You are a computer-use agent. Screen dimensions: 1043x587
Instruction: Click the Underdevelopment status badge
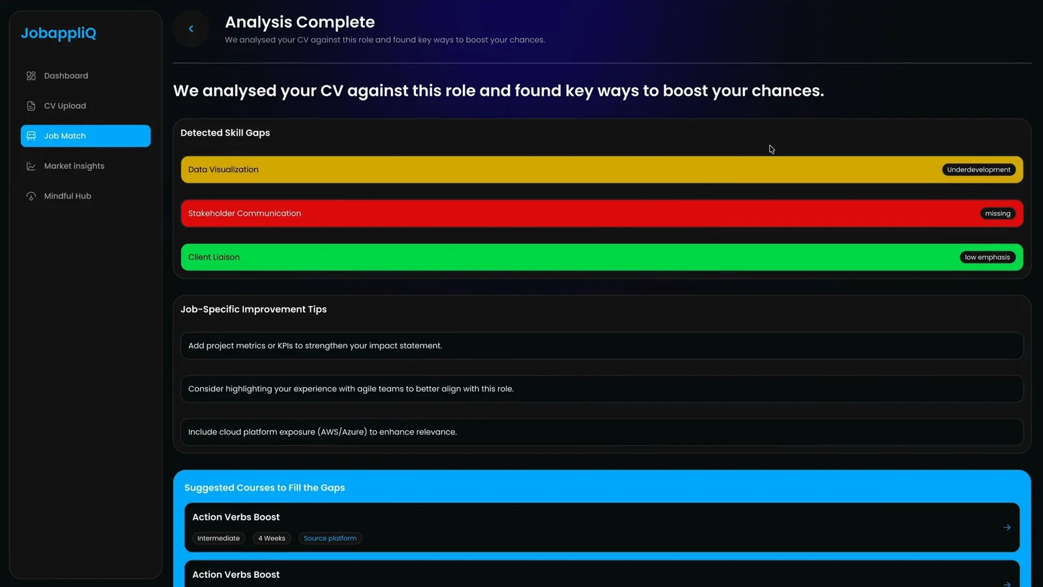978,170
